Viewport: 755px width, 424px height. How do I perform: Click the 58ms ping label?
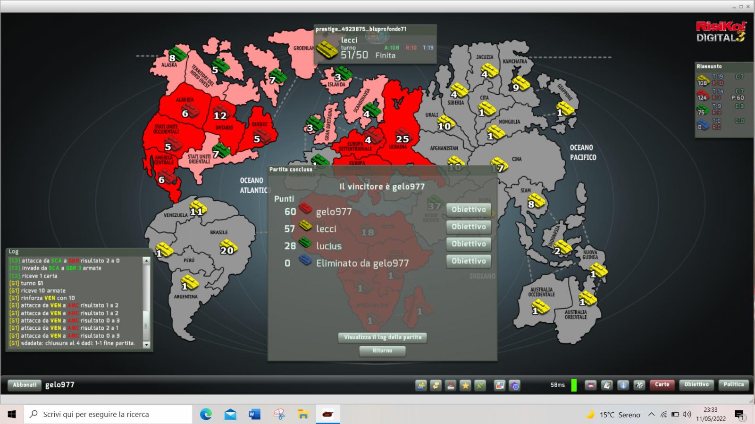557,385
